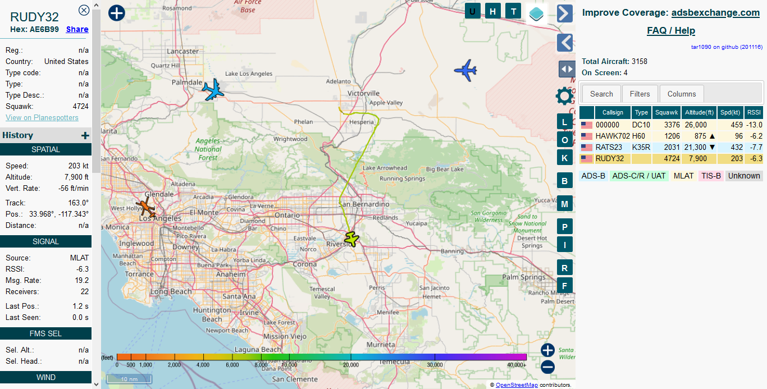Select the RATS23 aircraft row
The height and width of the screenshot is (389, 767).
(x=671, y=147)
